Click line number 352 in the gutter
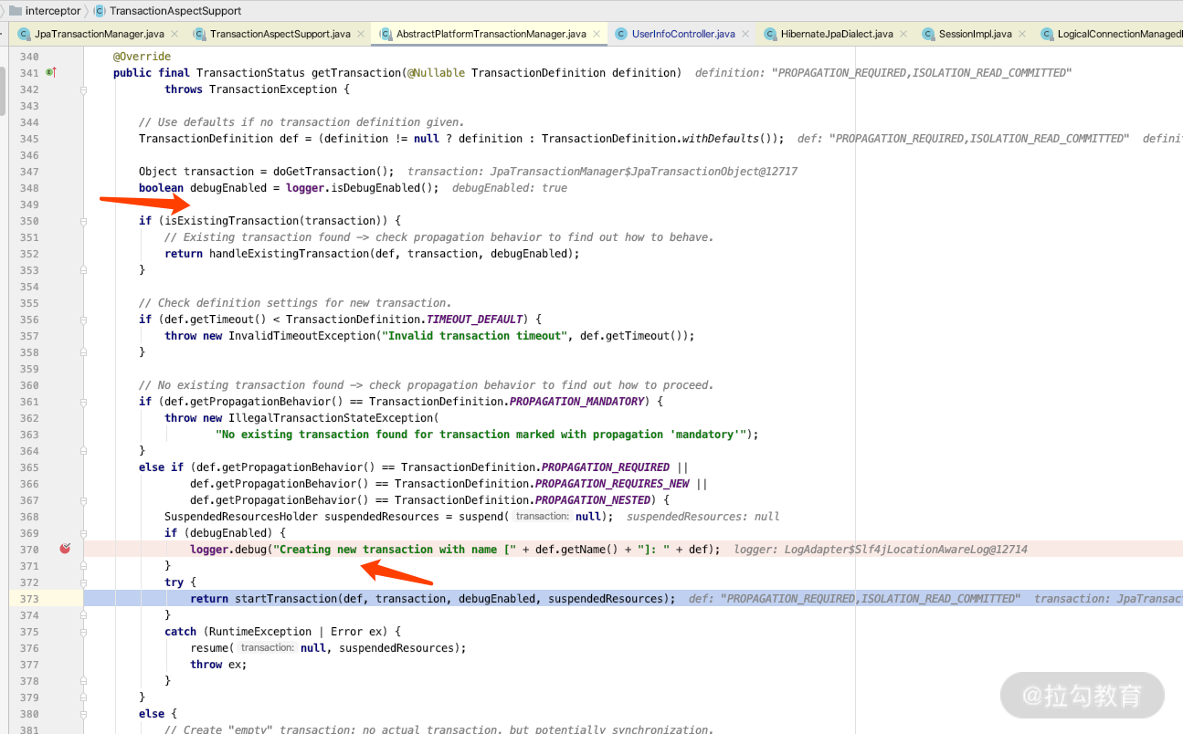Viewport: 1183px width, 734px height. tap(29, 254)
